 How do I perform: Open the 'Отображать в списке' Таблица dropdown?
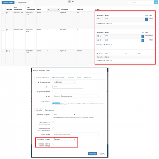point(64,139)
